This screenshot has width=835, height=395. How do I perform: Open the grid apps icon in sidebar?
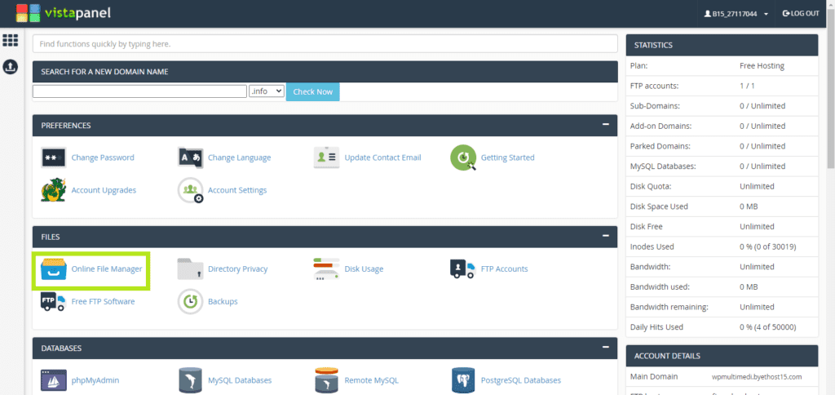tap(10, 40)
